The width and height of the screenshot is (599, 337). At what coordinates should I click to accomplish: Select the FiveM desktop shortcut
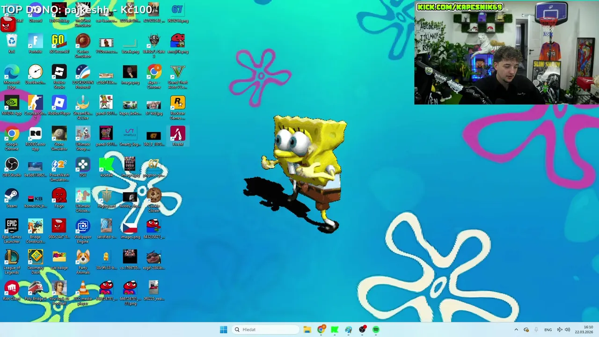coord(177,137)
